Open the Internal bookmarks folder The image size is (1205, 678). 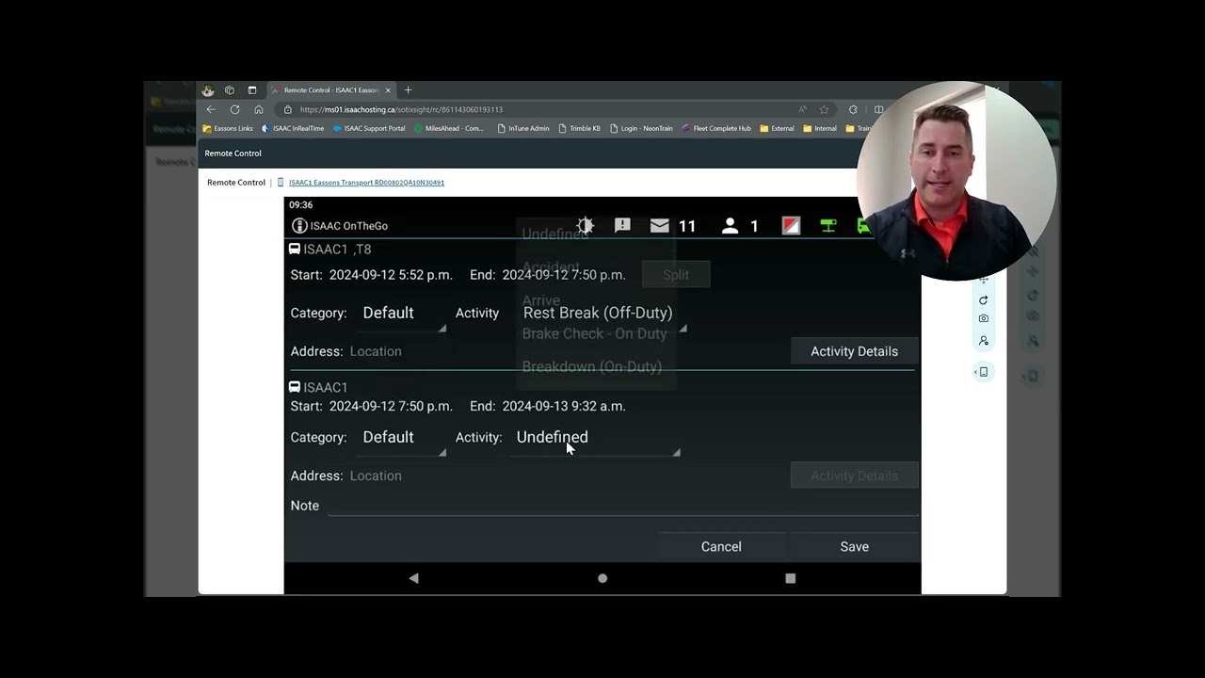click(x=820, y=129)
